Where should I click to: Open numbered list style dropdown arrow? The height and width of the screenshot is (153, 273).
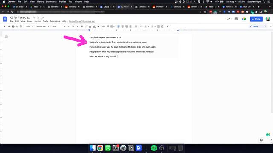(155, 26)
